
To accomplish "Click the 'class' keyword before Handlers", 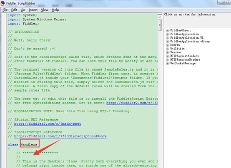I will pyautogui.click(x=13, y=145).
